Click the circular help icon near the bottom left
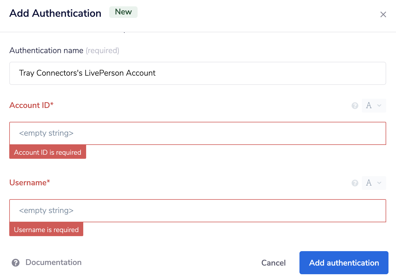The width and height of the screenshot is (396, 280). [16, 263]
